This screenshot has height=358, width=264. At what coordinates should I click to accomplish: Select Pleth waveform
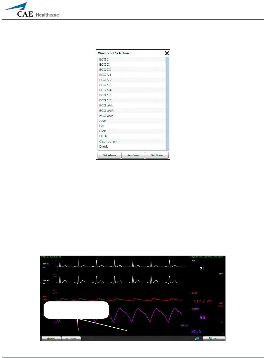click(x=132, y=136)
